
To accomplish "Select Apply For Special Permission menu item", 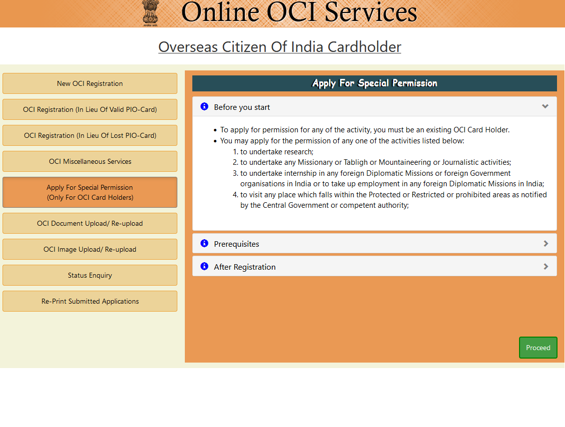I will tap(90, 192).
